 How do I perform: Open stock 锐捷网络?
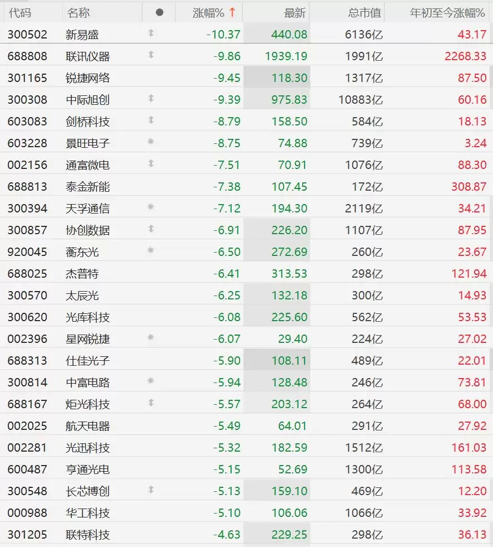pos(87,78)
